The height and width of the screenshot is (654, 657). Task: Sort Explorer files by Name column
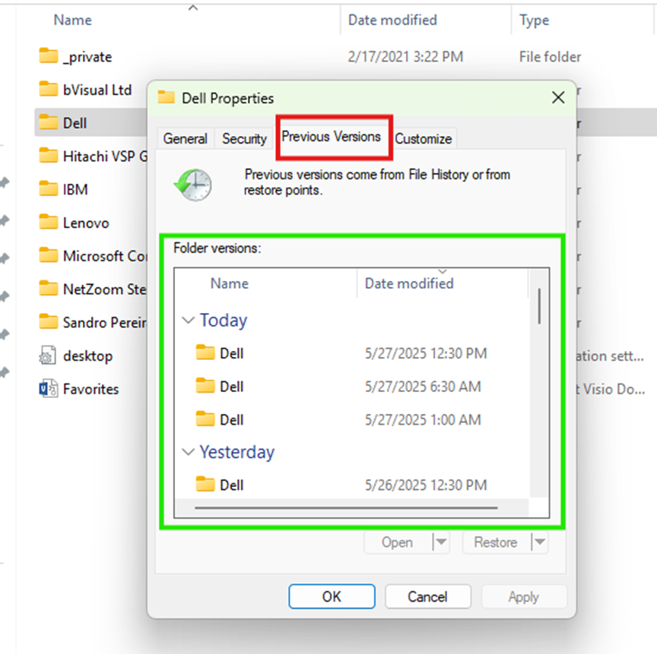point(72,20)
